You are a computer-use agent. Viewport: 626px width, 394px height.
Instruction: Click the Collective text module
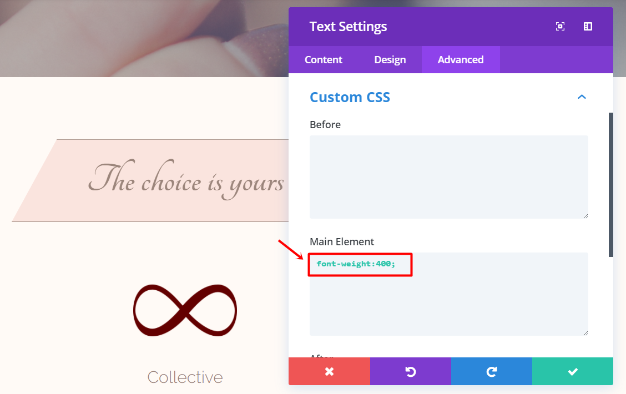[x=185, y=377]
